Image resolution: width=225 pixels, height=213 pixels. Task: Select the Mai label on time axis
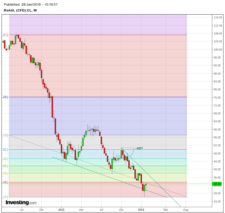coord(166,210)
